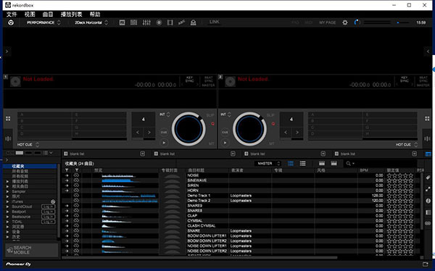Open the MASTER deck selector dropdown in browser

268,163
